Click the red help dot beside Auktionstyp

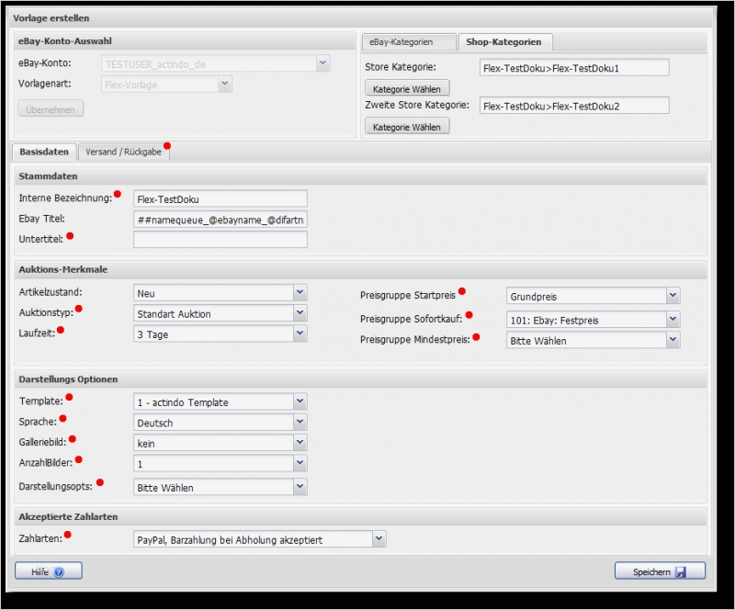[79, 309]
